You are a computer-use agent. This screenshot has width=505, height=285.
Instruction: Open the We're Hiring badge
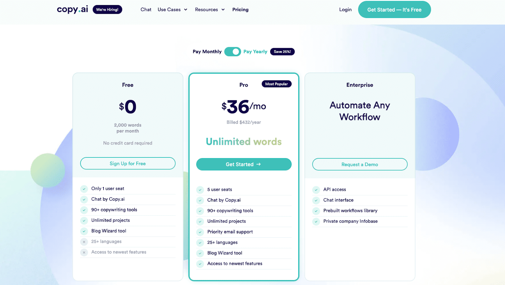[x=107, y=9]
